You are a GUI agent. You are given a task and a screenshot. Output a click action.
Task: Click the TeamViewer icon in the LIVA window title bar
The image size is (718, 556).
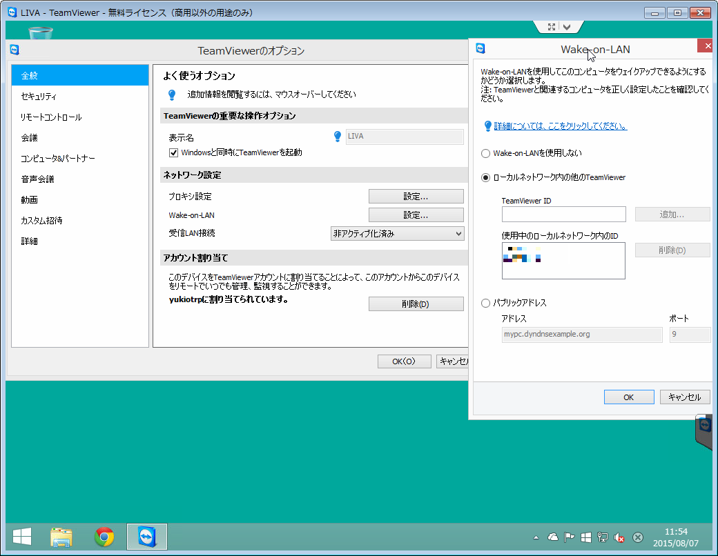12,12
